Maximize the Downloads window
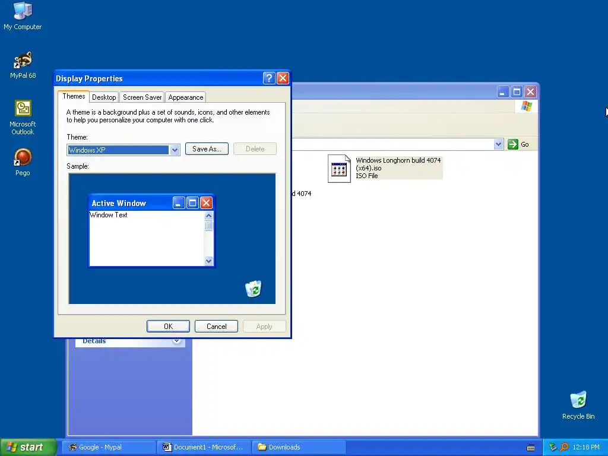This screenshot has width=608, height=456. click(x=517, y=92)
